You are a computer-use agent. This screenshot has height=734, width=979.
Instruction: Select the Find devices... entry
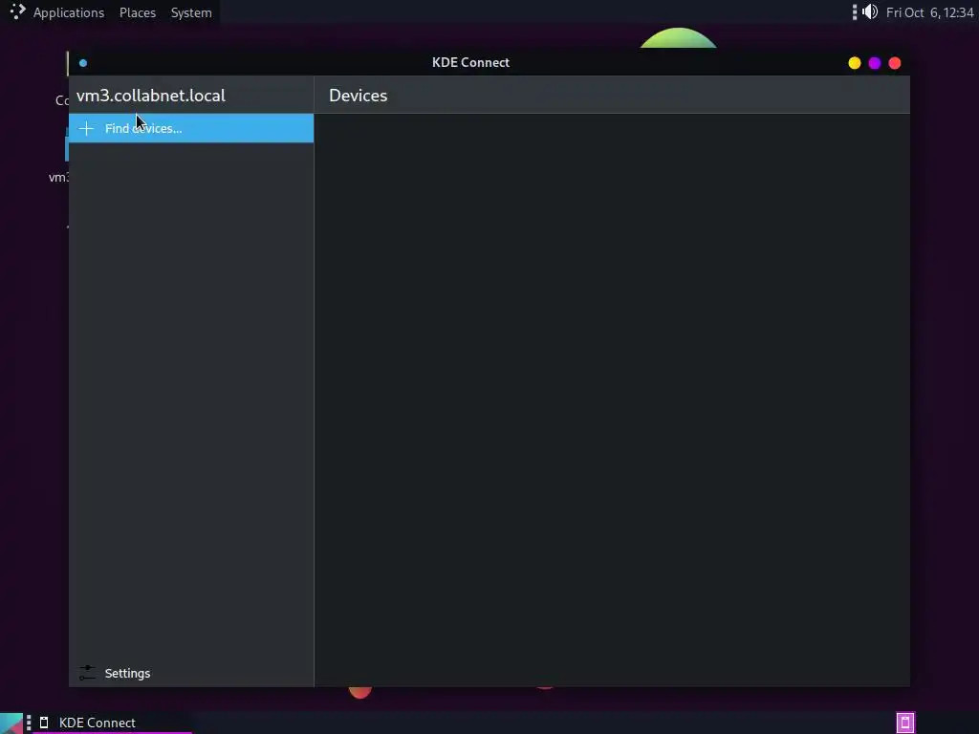pyautogui.click(x=191, y=128)
